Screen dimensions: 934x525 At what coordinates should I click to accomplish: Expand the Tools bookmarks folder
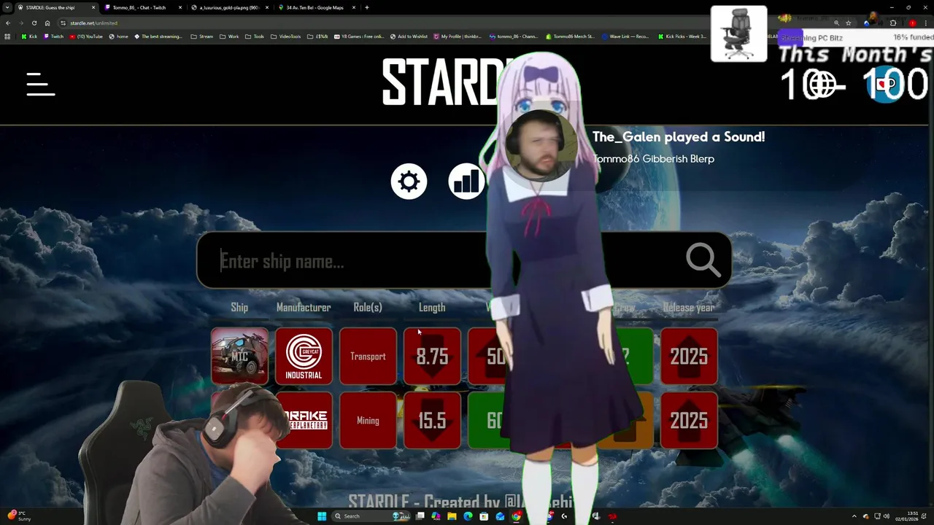click(x=255, y=36)
